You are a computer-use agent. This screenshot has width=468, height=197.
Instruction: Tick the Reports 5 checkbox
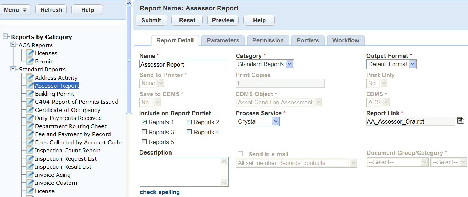click(x=144, y=142)
